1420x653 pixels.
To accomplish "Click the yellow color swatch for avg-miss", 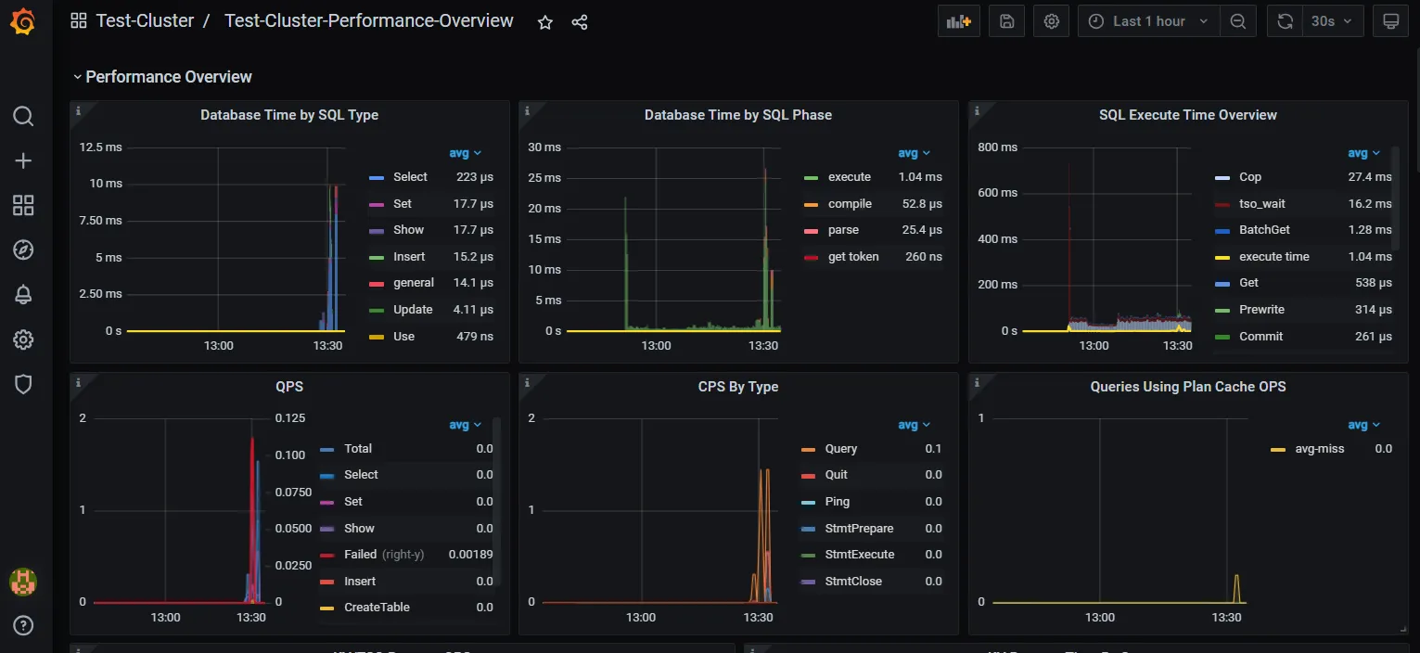I will point(1277,450).
